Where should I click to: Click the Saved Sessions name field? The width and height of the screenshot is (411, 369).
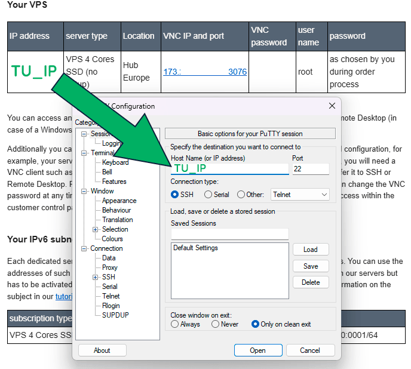click(x=230, y=234)
